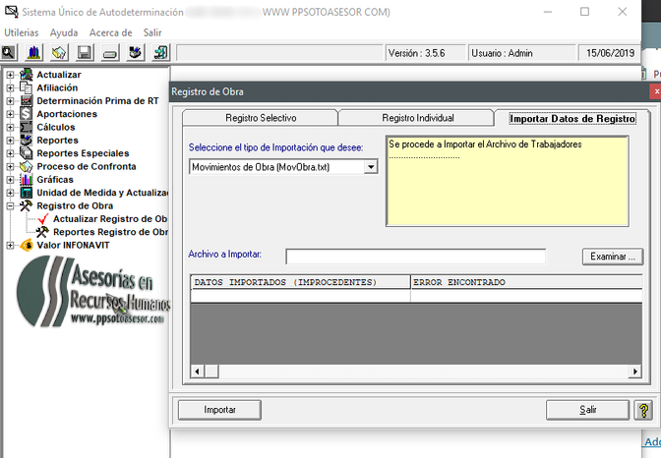The height and width of the screenshot is (458, 661).
Task: Click the printer toolbar icon
Action: click(x=110, y=53)
